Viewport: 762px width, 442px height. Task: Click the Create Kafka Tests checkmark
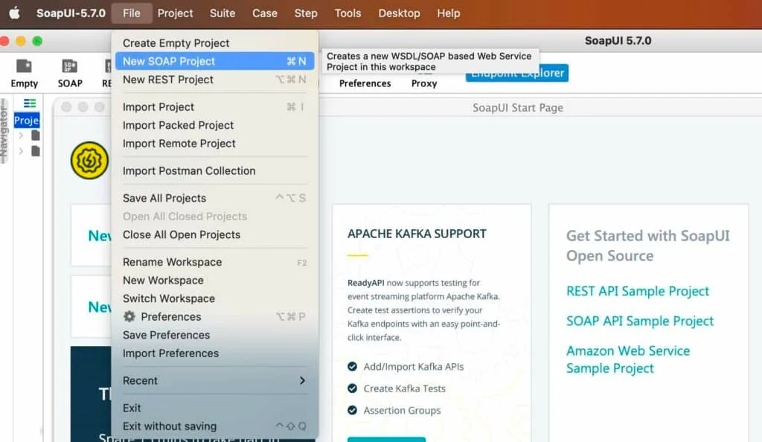tap(352, 388)
